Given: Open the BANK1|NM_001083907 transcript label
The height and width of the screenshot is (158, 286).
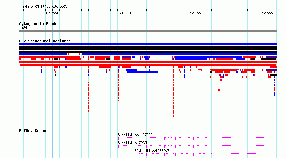Looking at the screenshot, I should pyautogui.click(x=152, y=151).
